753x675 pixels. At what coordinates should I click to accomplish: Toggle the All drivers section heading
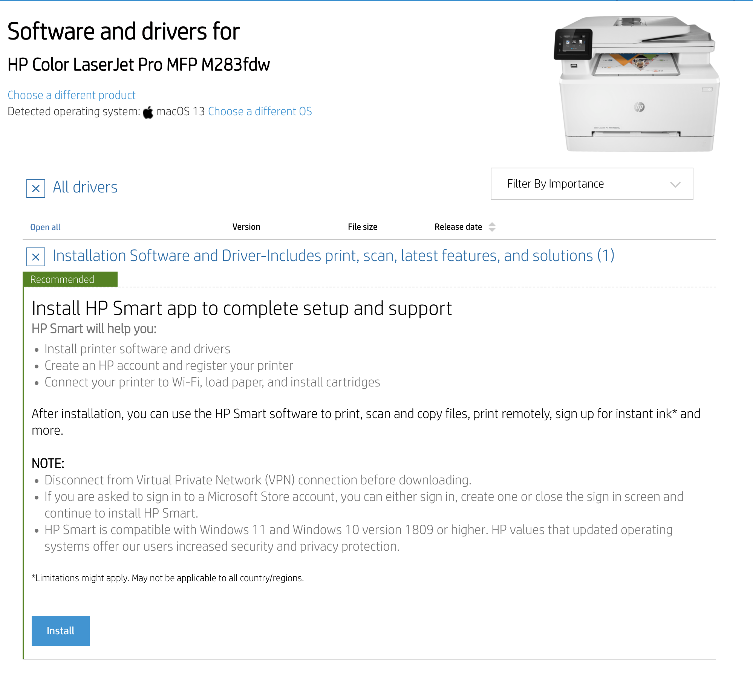pos(85,187)
